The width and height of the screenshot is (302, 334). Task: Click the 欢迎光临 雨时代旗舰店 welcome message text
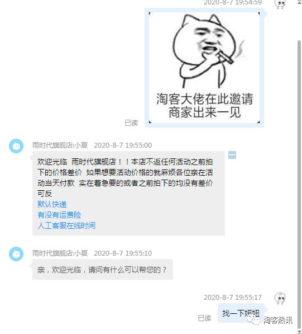(125, 178)
